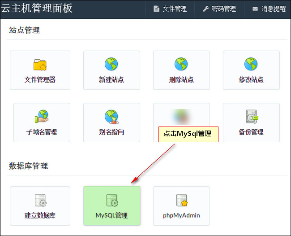
Task: Select the 删除站点 globe icon
Action: tap(181, 65)
